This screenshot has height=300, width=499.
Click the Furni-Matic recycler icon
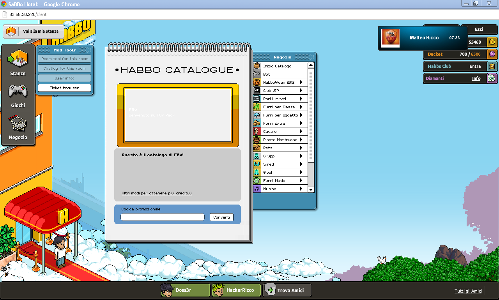coord(257,180)
